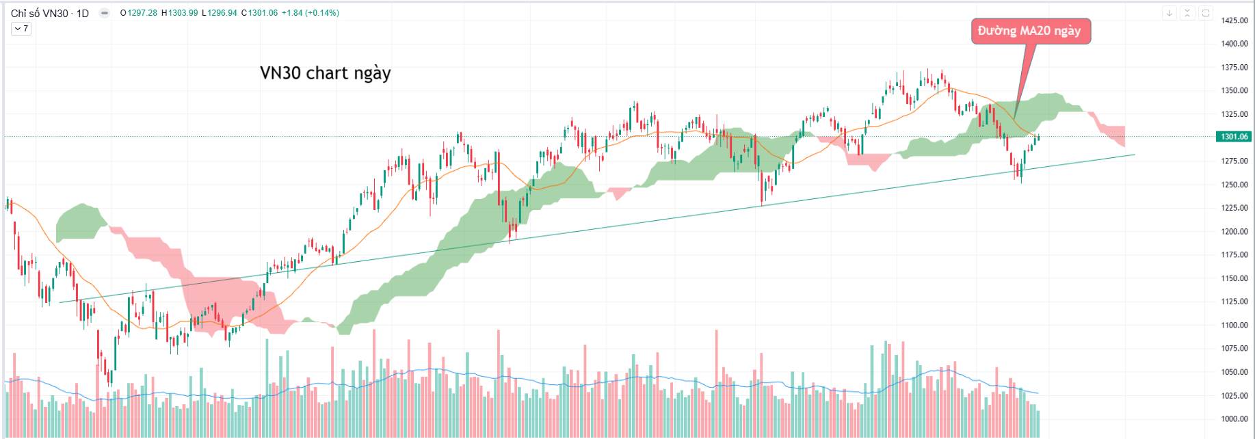Image resolution: width=1255 pixels, height=439 pixels.
Task: Click the 1425.00 label on price scale
Action: [x=1234, y=21]
